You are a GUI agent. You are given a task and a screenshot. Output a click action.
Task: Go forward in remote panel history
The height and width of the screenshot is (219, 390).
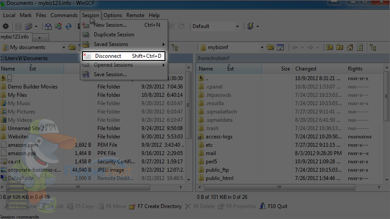point(310,47)
